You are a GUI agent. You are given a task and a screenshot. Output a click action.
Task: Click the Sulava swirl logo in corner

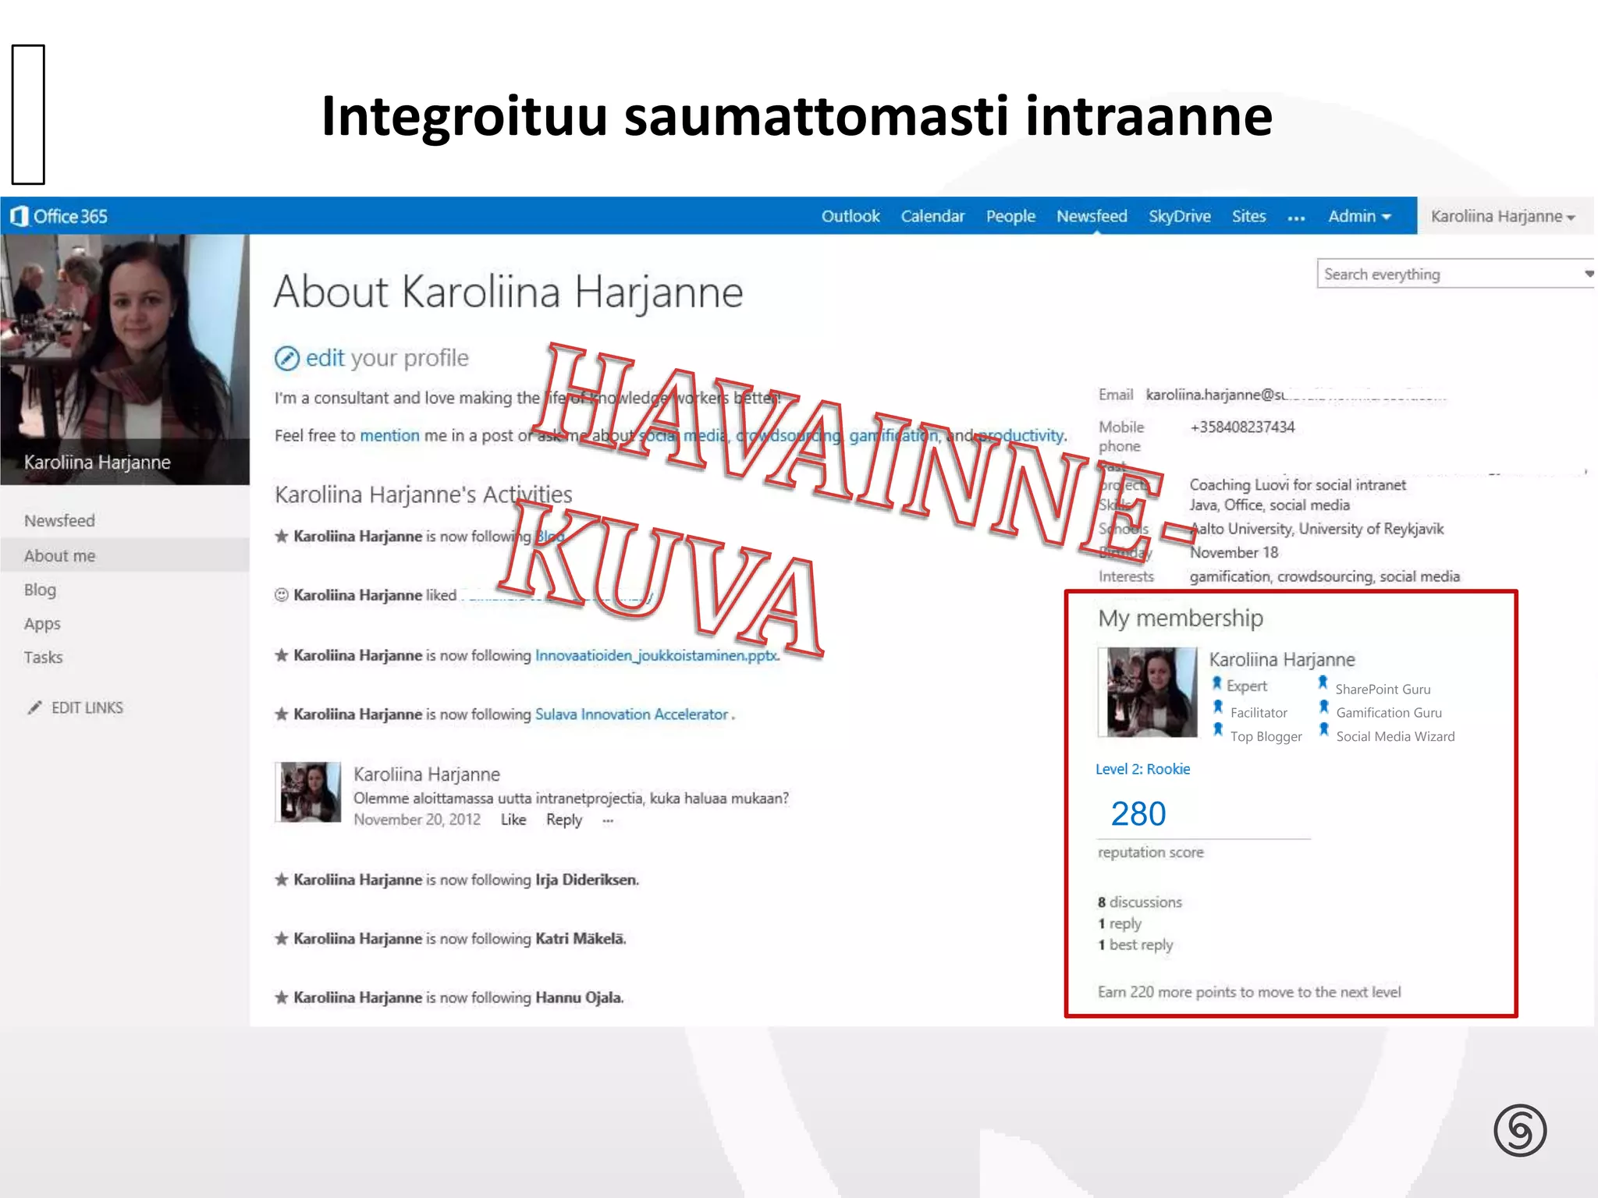click(1519, 1130)
